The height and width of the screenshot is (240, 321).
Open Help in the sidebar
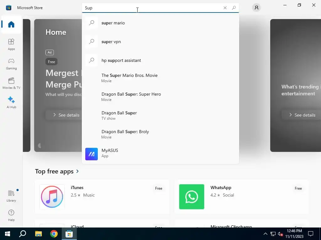click(x=11, y=215)
